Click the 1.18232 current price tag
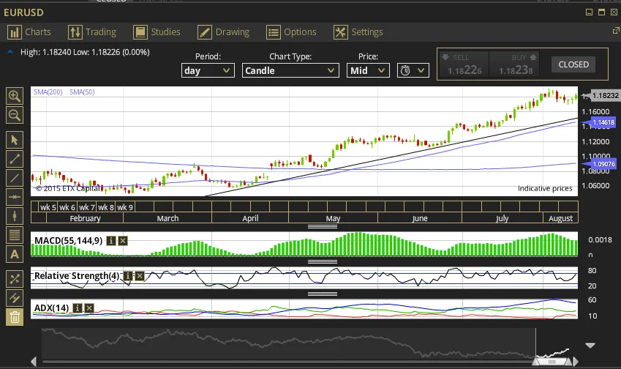The image size is (621, 369). click(604, 95)
